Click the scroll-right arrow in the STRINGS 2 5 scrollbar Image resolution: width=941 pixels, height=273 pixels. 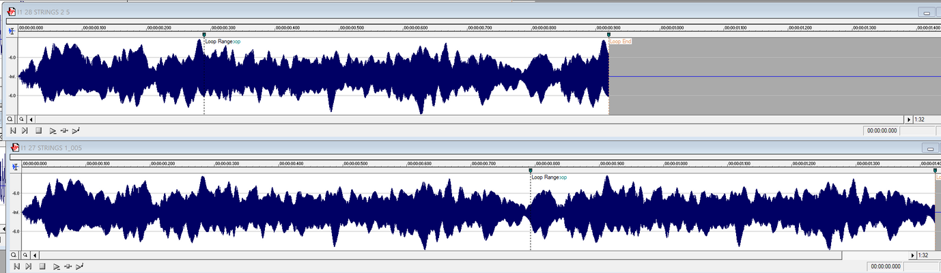pos(908,119)
